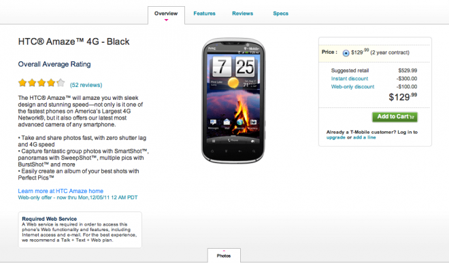Viewport: 449px width, 263px height.
Task: Select the Overview tab
Action: pos(166,15)
